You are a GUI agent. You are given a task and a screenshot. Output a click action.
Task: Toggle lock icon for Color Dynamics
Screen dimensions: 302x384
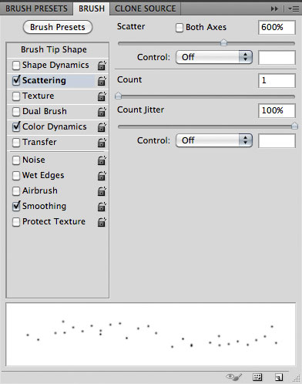pos(102,127)
